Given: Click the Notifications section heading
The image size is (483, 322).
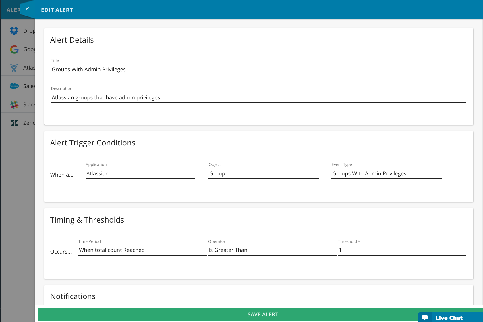Looking at the screenshot, I should [73, 296].
